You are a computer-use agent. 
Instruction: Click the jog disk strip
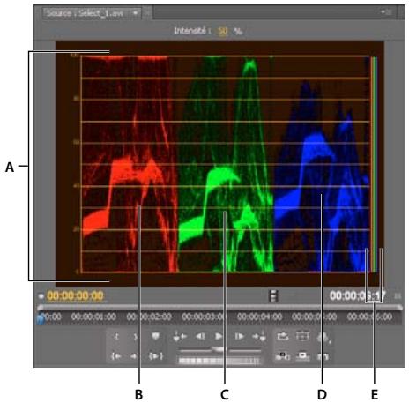pyautogui.click(x=219, y=361)
